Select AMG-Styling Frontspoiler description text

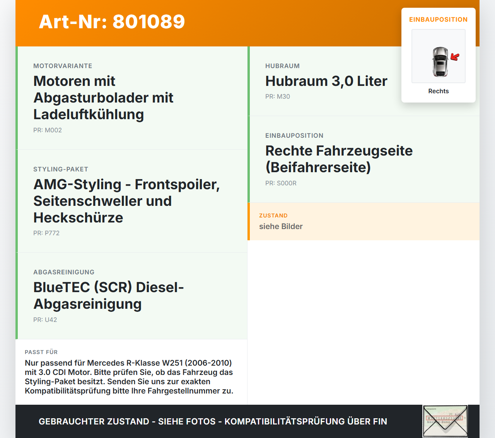[126, 201]
